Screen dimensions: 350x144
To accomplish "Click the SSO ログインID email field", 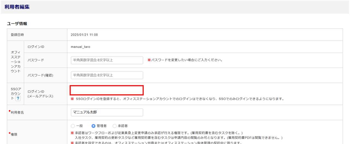I will (x=107, y=90).
